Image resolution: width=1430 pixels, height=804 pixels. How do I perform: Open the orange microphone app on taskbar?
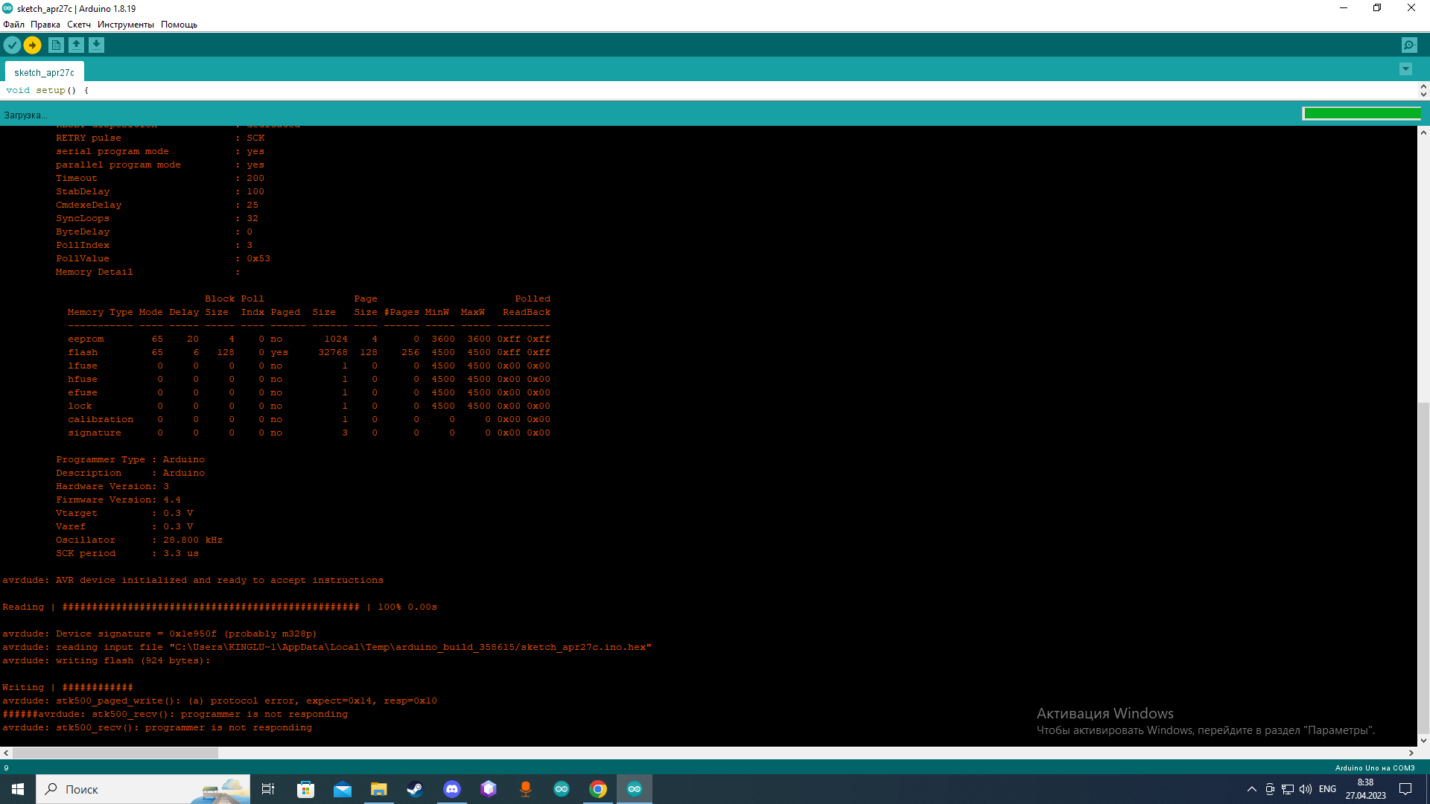point(525,789)
